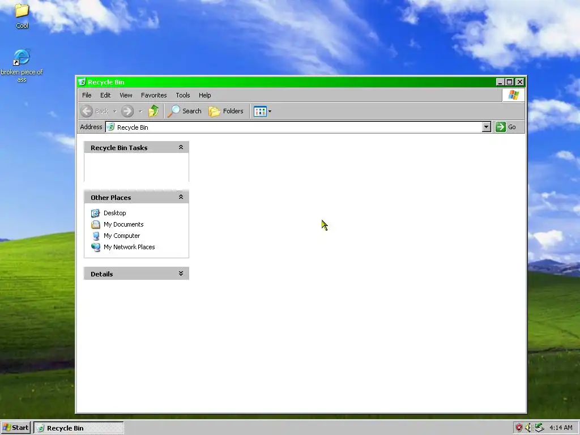Open the File menu
The height and width of the screenshot is (435, 580).
pyautogui.click(x=87, y=95)
